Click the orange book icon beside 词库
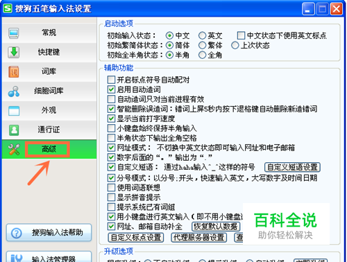The width and height of the screenshot is (347, 262). (14, 71)
